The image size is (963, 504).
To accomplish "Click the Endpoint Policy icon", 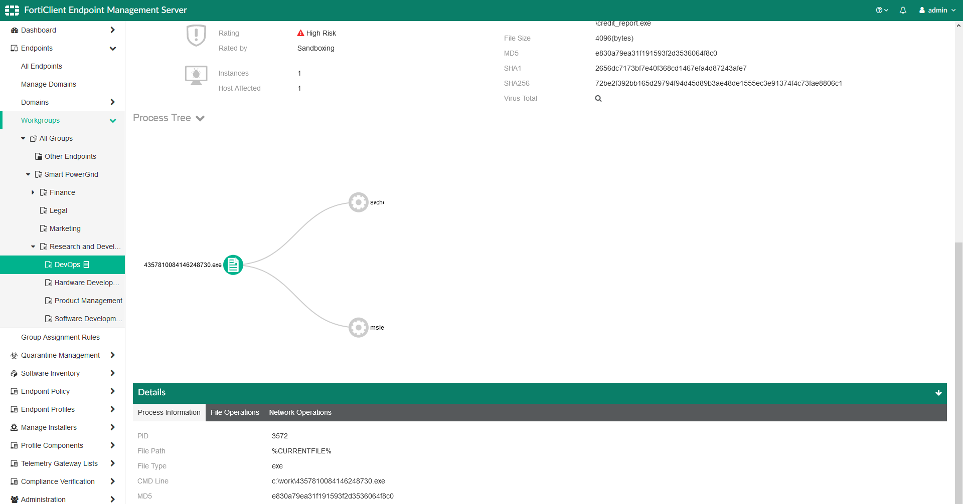I will coord(14,391).
